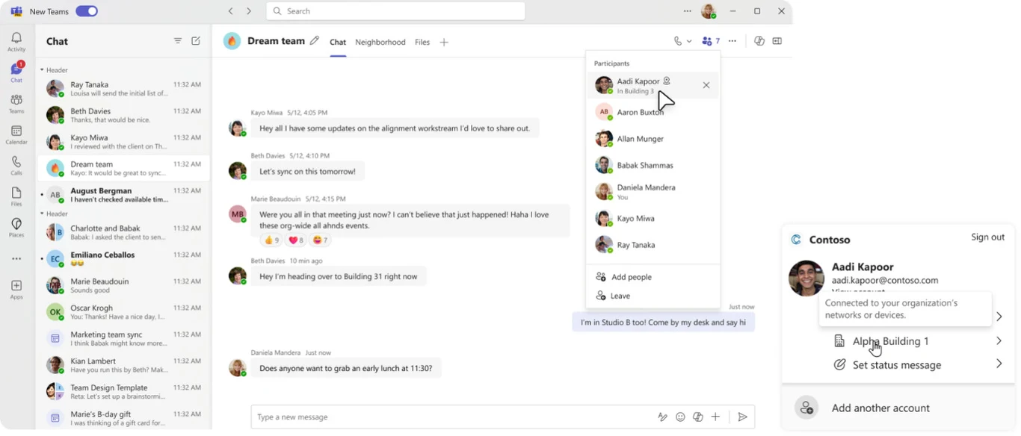Open Kian Lambert chat
1021x436 pixels.
(x=124, y=365)
